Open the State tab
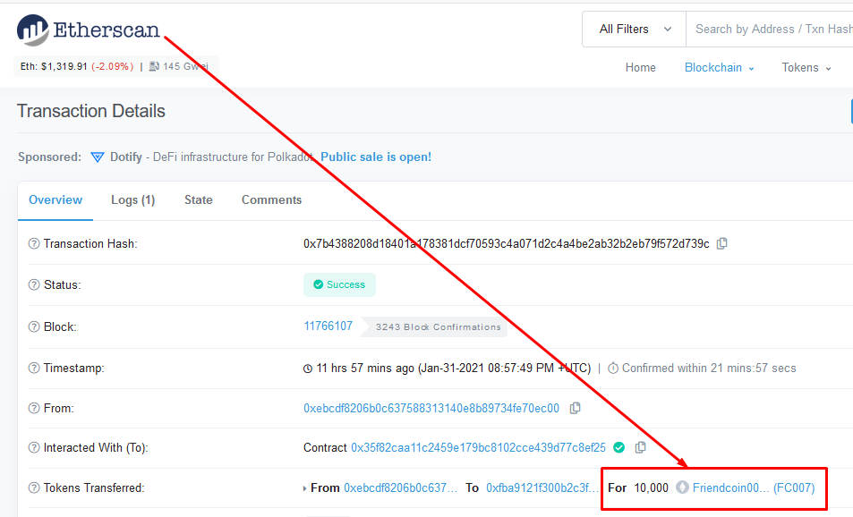The image size is (853, 517). coord(199,200)
